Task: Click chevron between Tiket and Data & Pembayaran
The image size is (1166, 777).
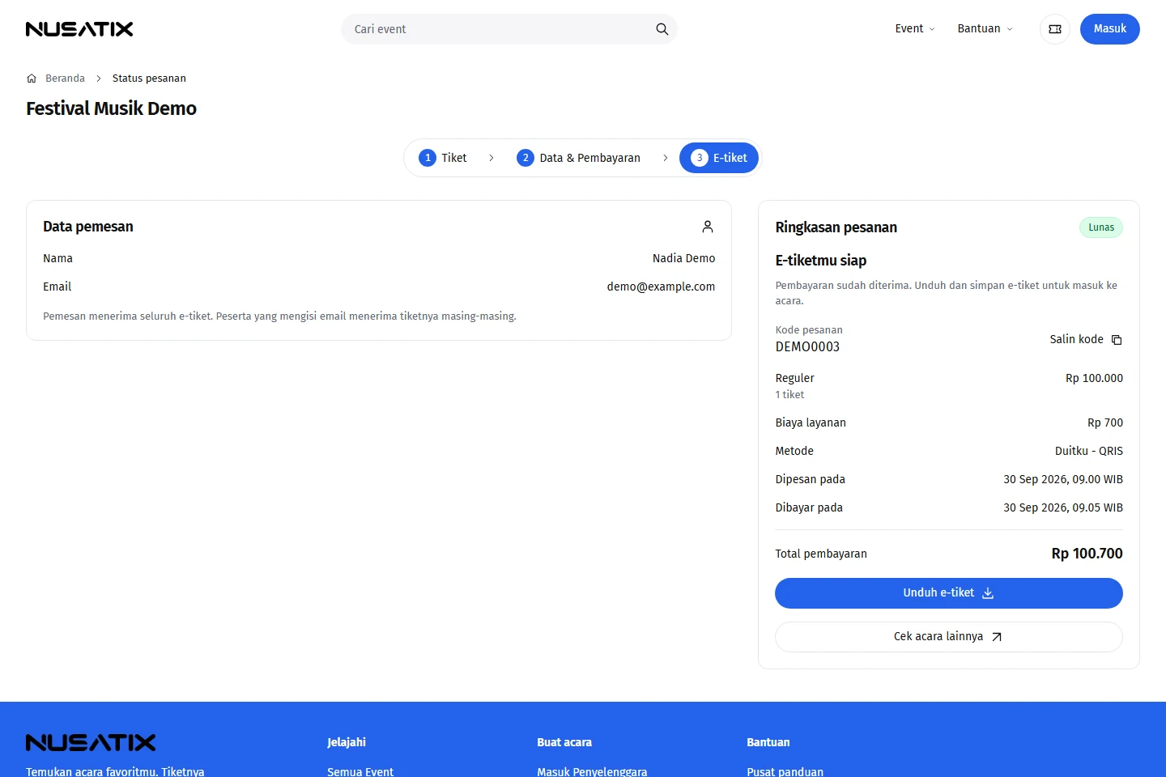Action: tap(492, 158)
